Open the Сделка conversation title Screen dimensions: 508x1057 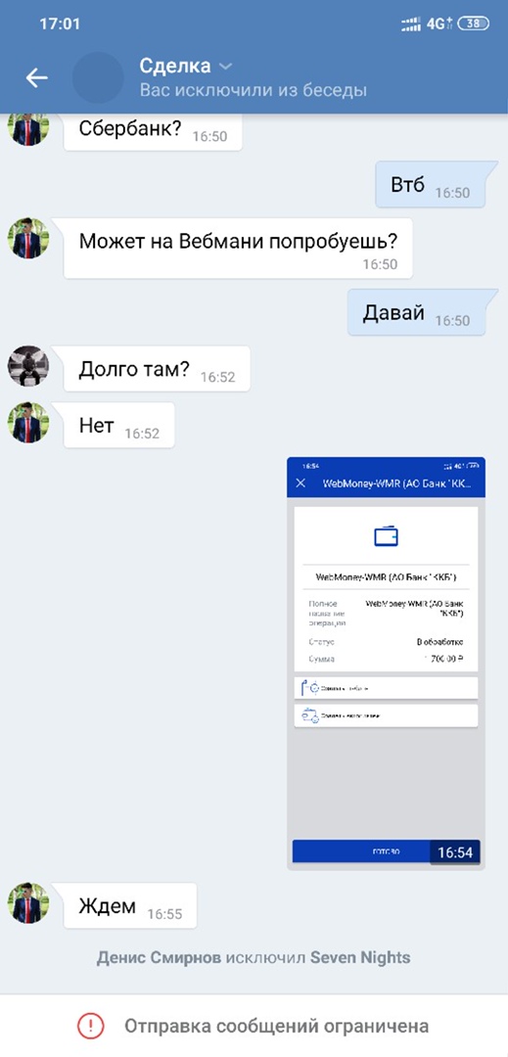pyautogui.click(x=175, y=67)
